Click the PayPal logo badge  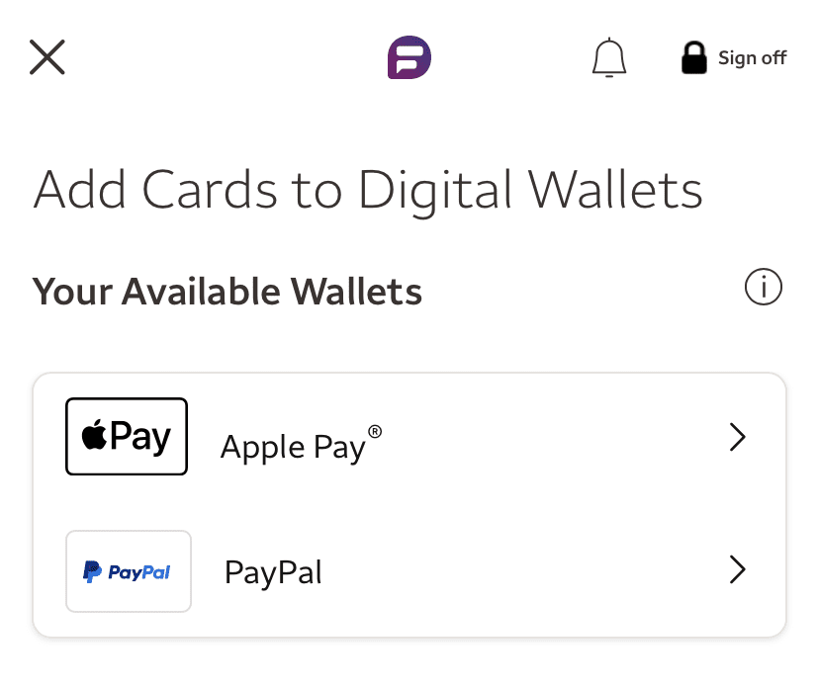(x=128, y=571)
